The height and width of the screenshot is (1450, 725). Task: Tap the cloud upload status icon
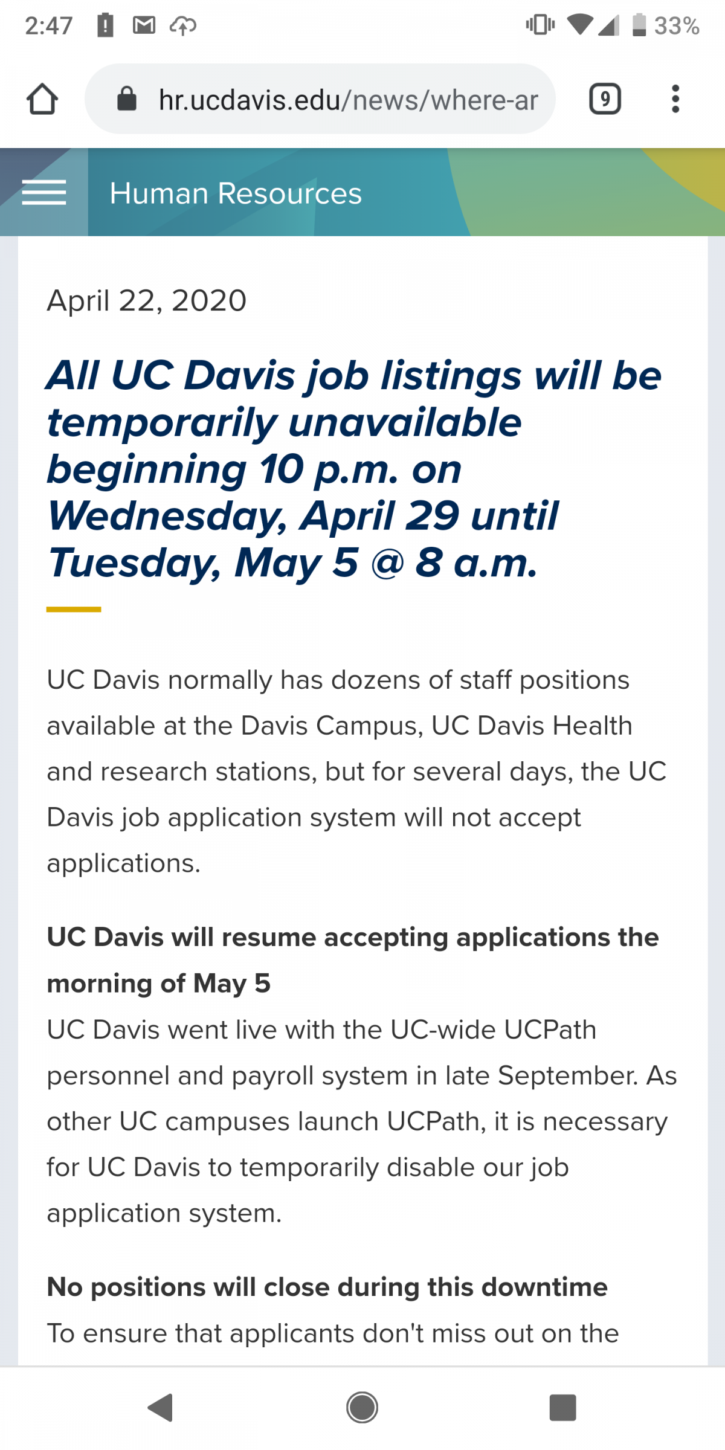tap(182, 25)
